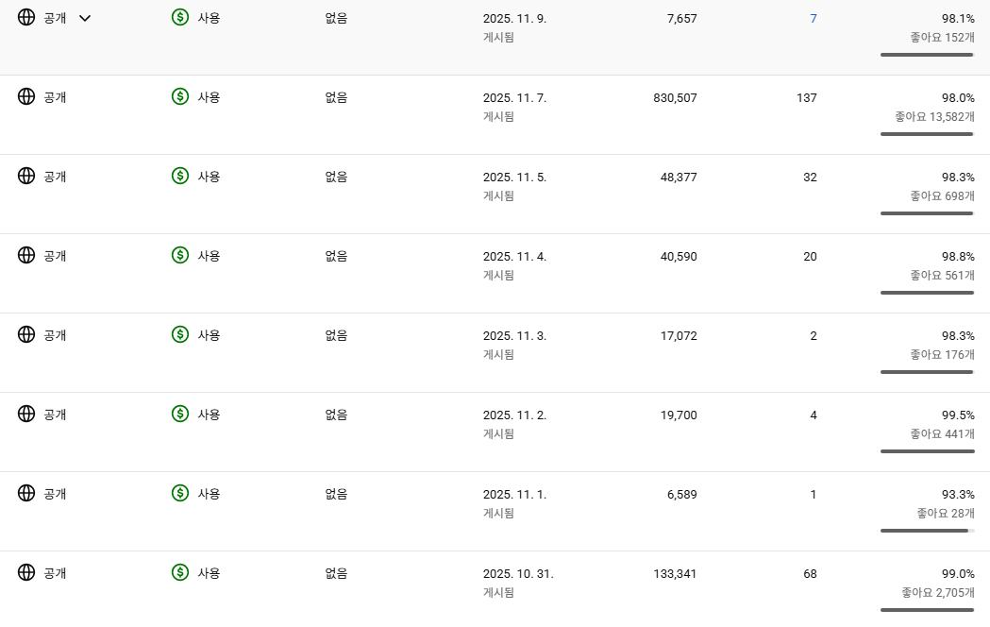Click the globe visibility icon for the 2025. 11. 9. video
990x627 pixels.
[26, 17]
